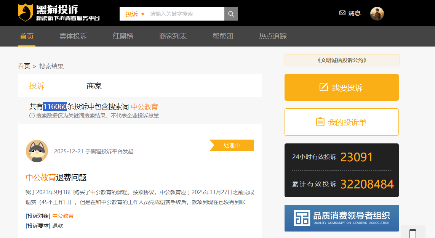Open the 文明诚信投诉公约 link
The image size is (435, 238).
(342, 60)
